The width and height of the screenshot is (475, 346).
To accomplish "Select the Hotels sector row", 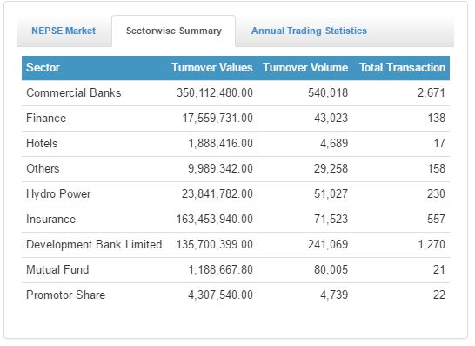I will click(236, 144).
